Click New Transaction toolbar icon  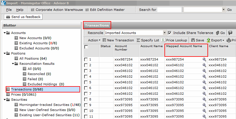104,40
